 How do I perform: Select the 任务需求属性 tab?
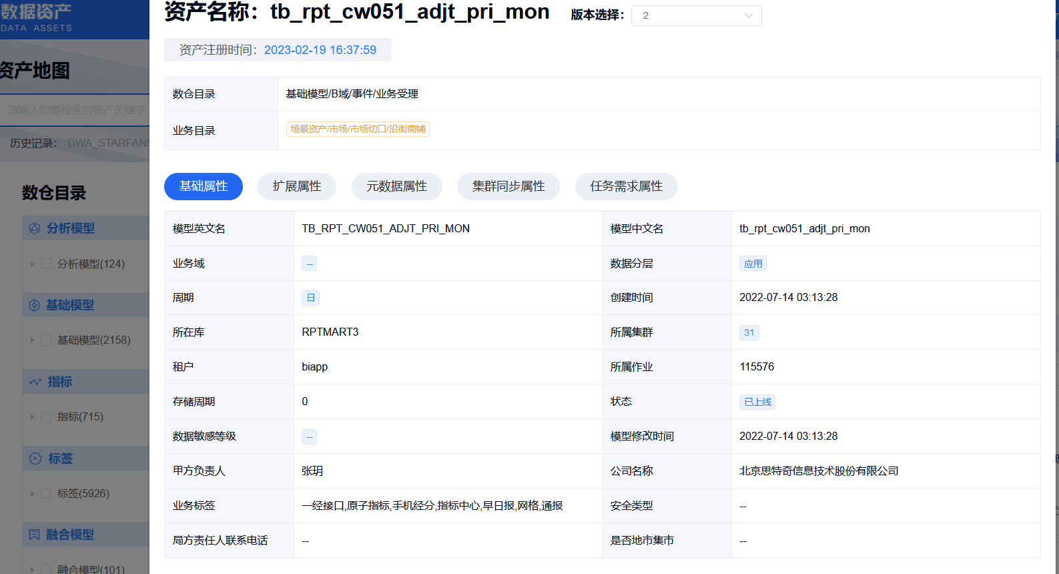pyautogui.click(x=627, y=186)
